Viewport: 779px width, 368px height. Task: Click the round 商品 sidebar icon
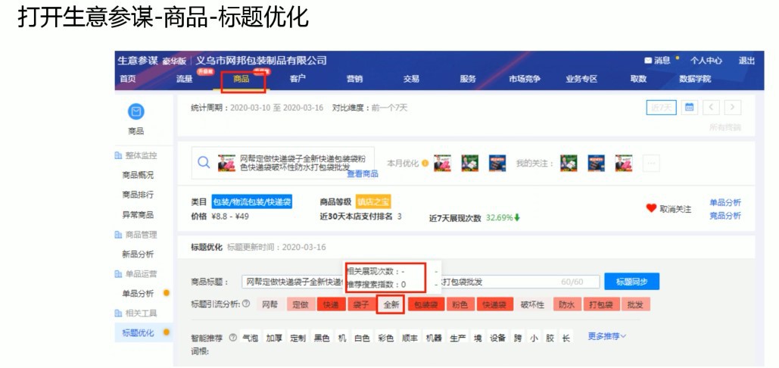(136, 112)
